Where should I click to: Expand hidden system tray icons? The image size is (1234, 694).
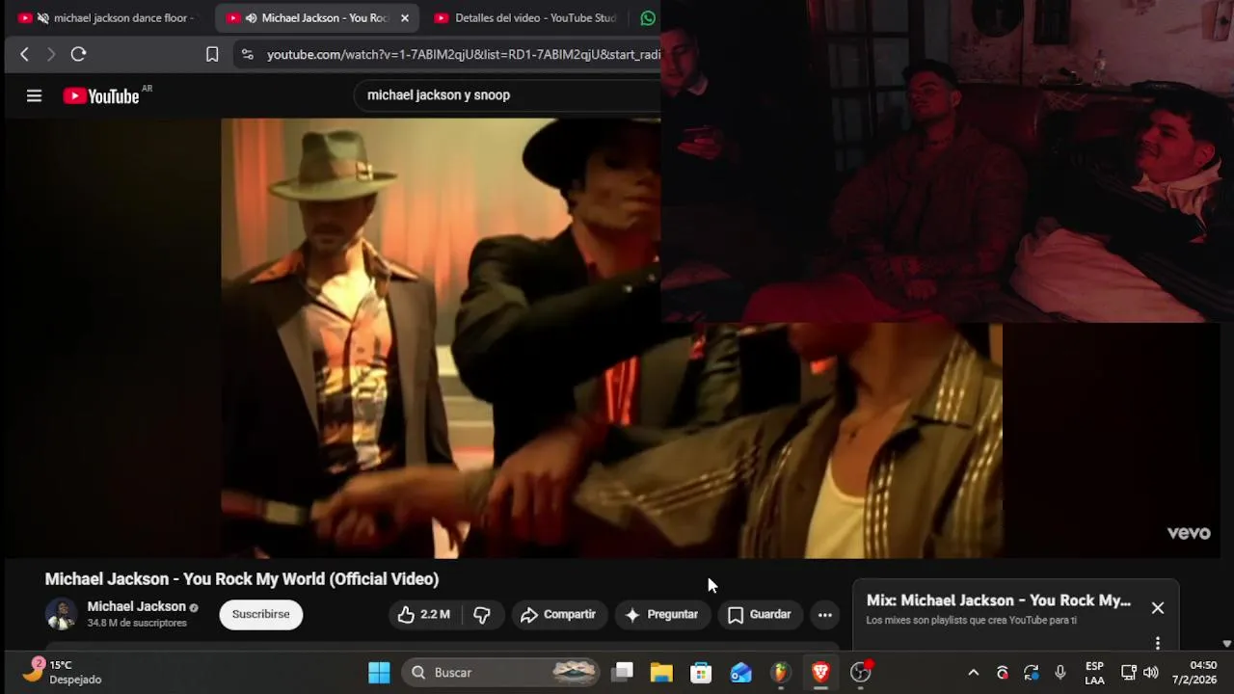(974, 672)
